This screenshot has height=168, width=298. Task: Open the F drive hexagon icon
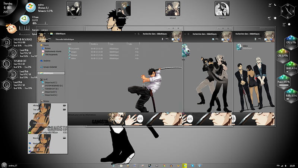pos(13,74)
